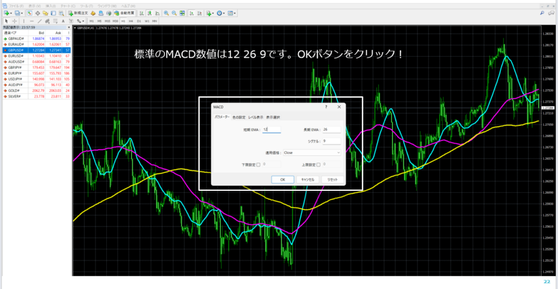Select the candlestick chart type icon
This screenshot has height=289, width=558.
pos(149,13)
